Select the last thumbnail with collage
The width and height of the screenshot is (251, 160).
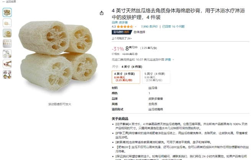7,75
